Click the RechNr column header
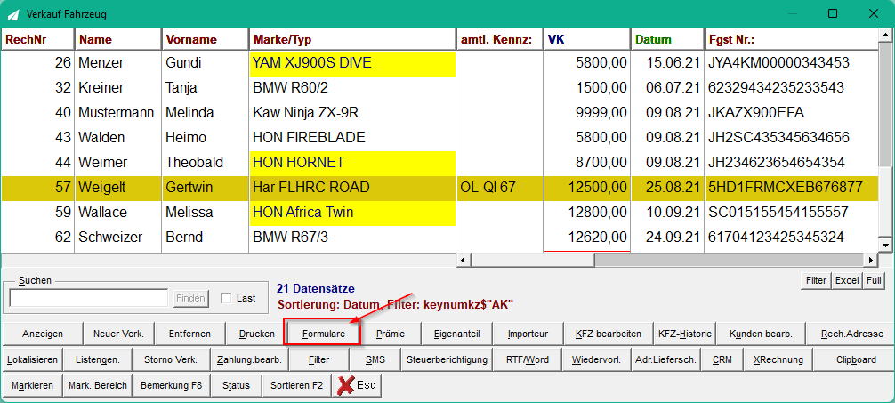The height and width of the screenshot is (403, 895). point(37,39)
